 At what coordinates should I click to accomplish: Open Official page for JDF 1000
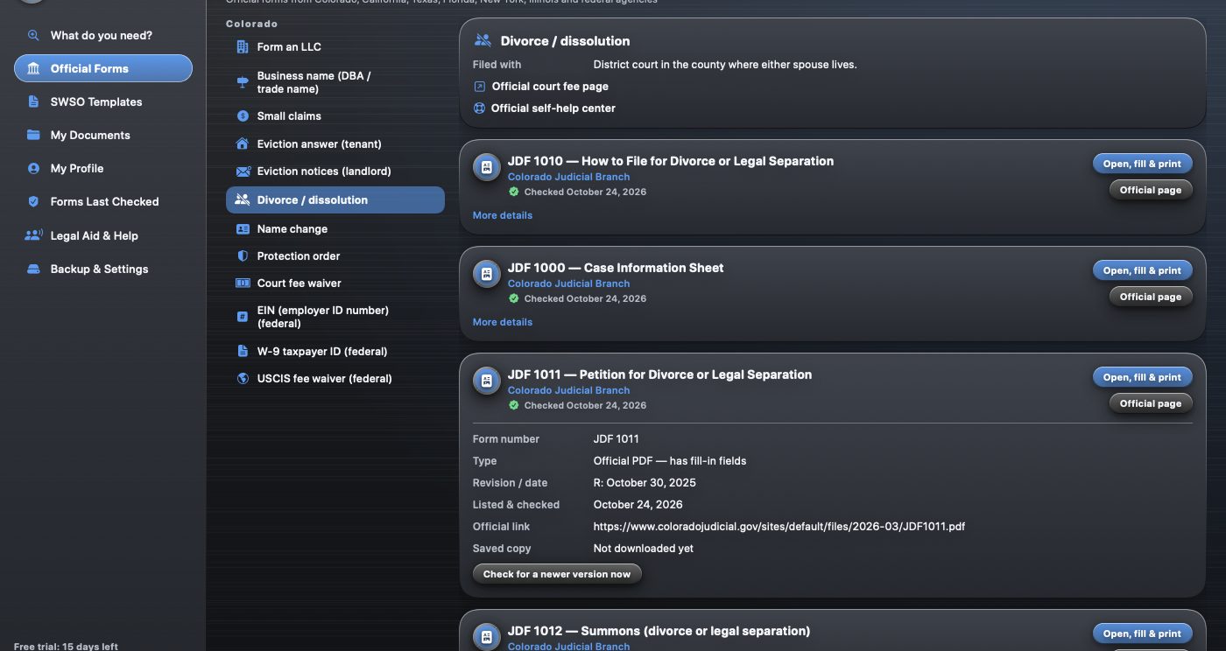click(1151, 297)
